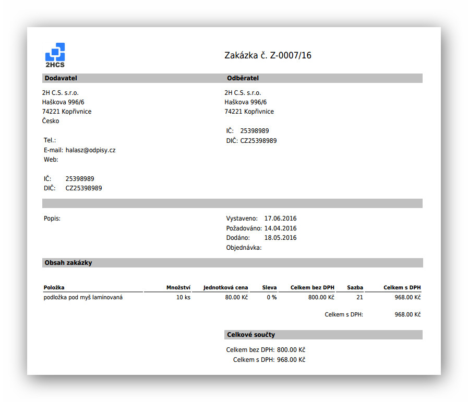This screenshot has width=468, height=402.
Task: Click the quantity value 10 ks
Action: pyautogui.click(x=183, y=298)
